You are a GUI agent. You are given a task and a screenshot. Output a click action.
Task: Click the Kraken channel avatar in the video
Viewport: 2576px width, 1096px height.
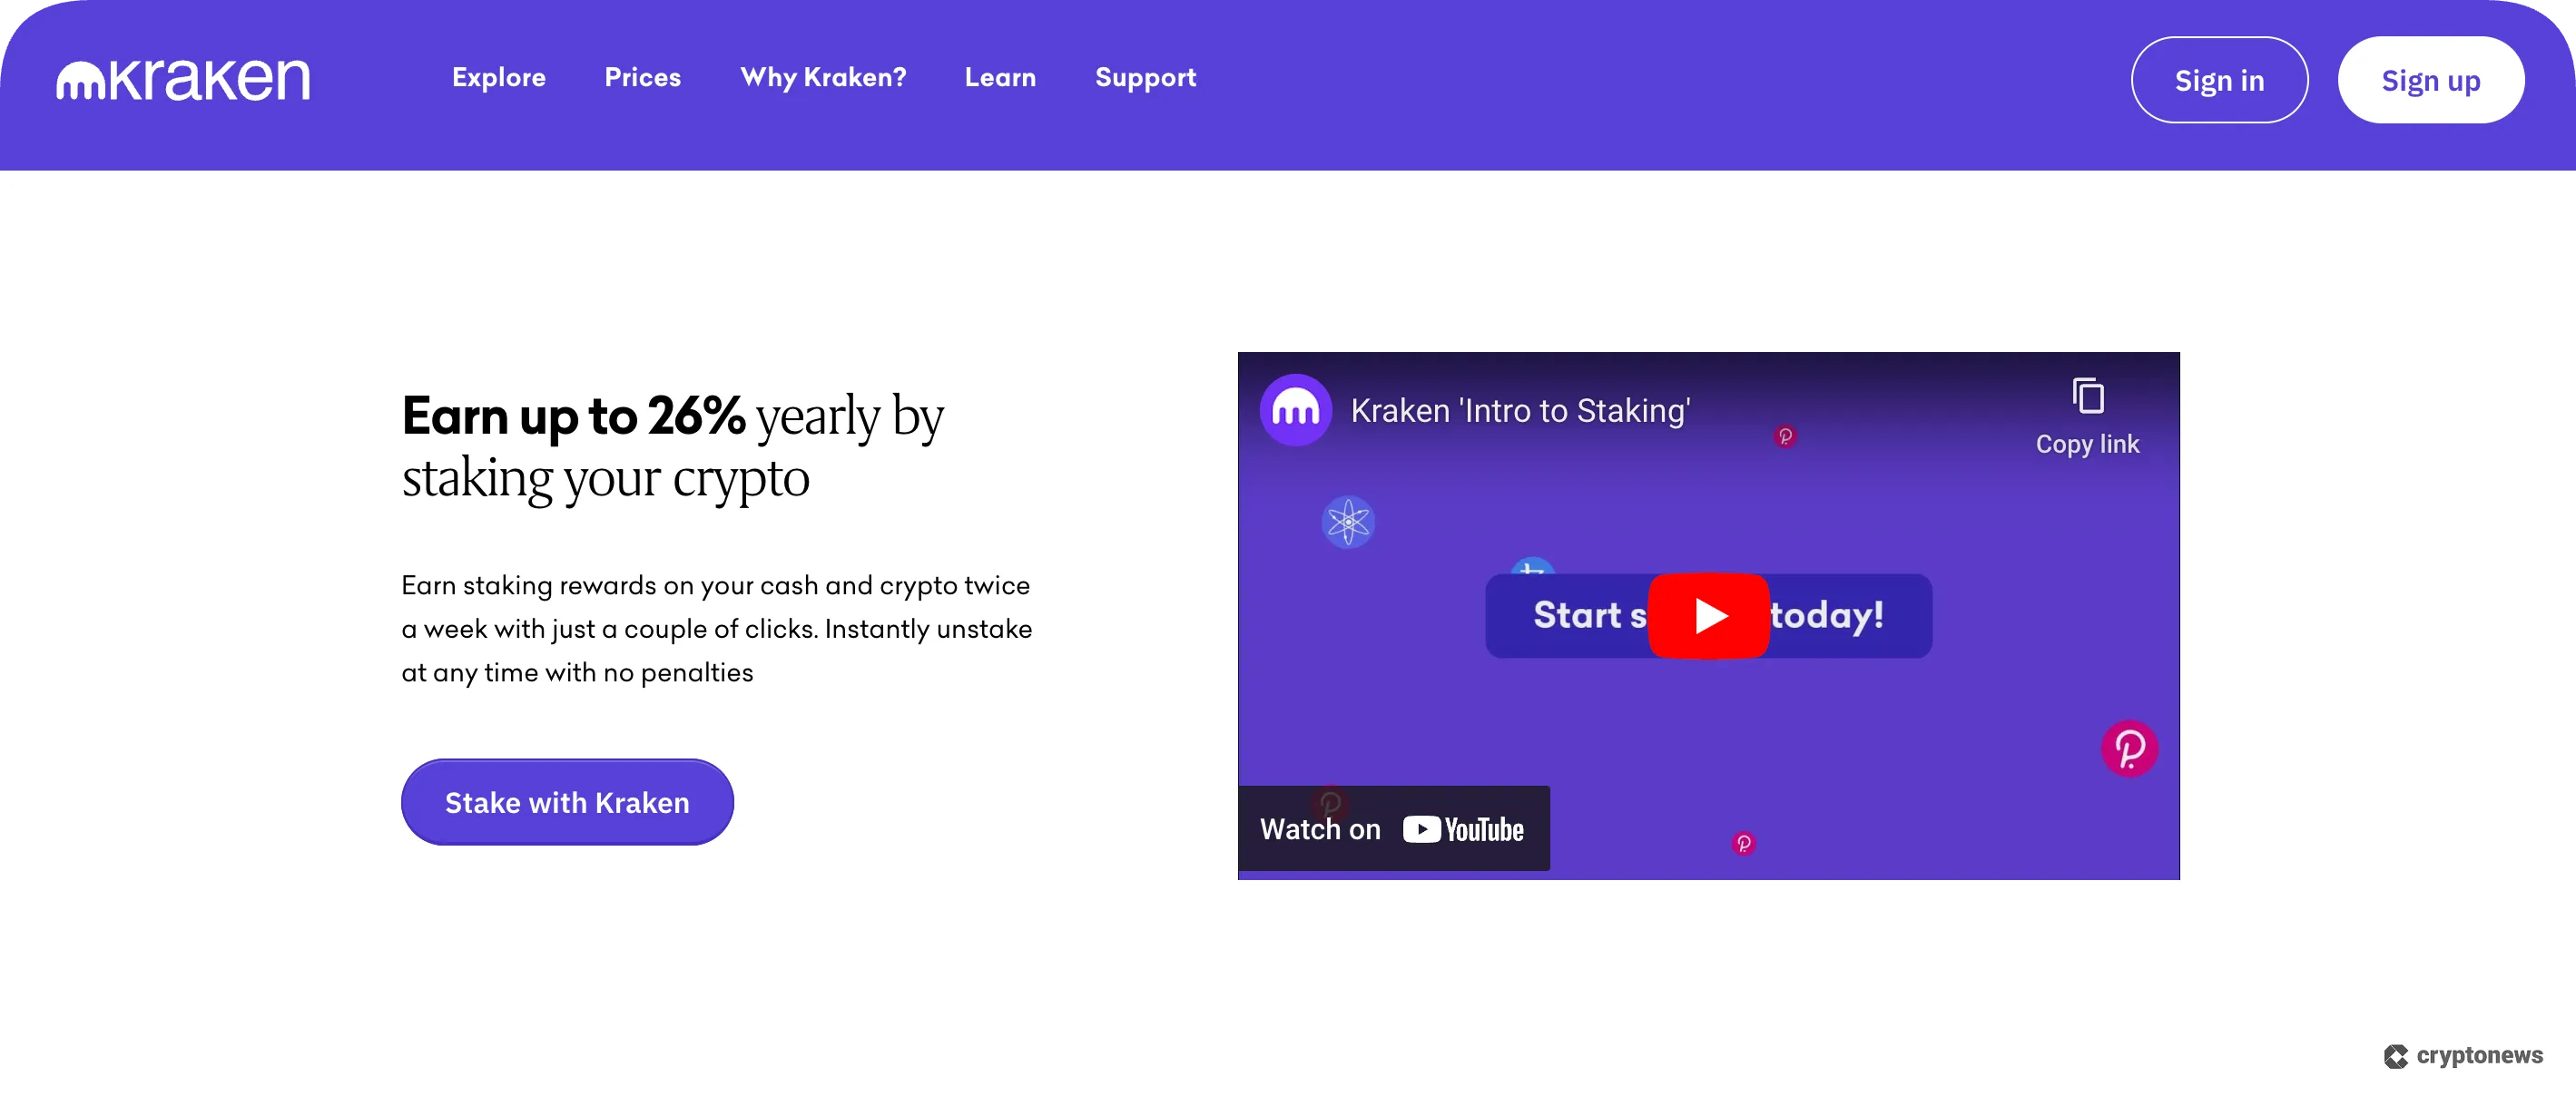1295,409
